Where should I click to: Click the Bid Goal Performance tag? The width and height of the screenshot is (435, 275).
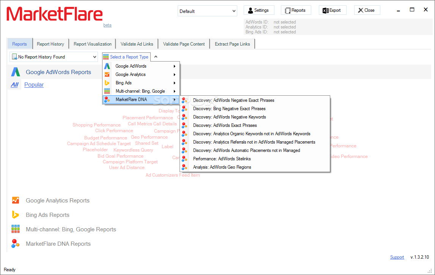click(x=120, y=156)
